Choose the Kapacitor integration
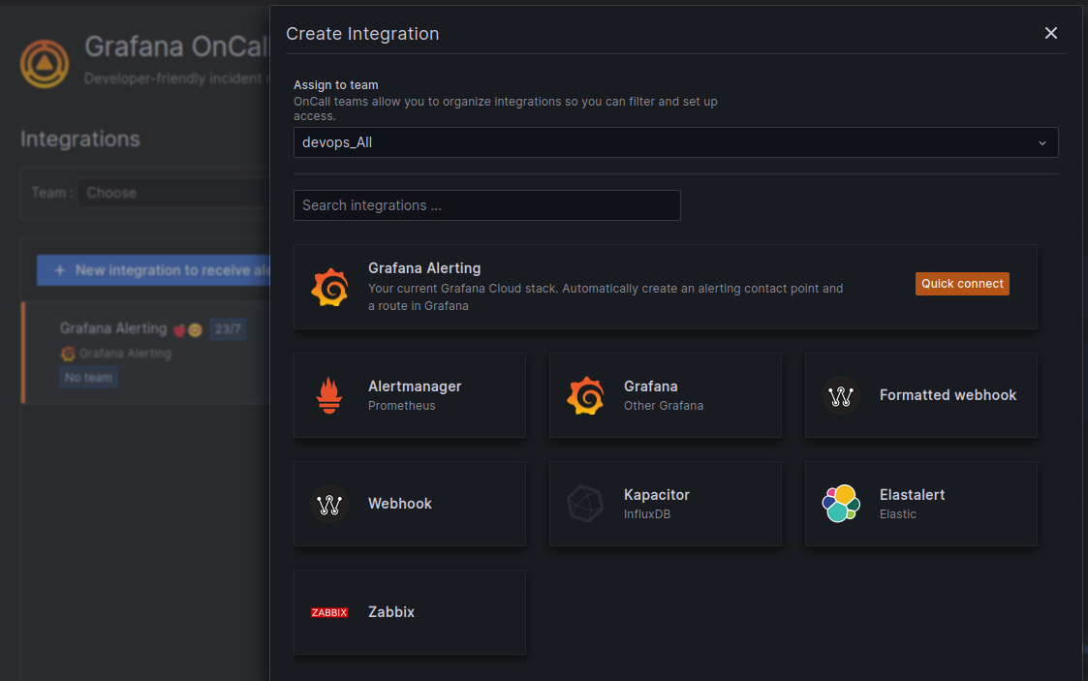 point(665,504)
